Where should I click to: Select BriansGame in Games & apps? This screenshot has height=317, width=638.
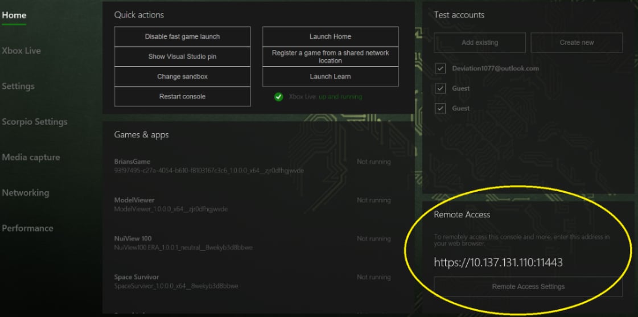point(132,162)
